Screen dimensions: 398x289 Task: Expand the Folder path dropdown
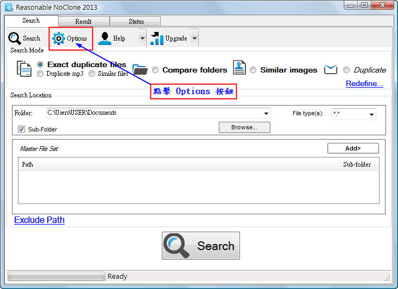(x=266, y=114)
